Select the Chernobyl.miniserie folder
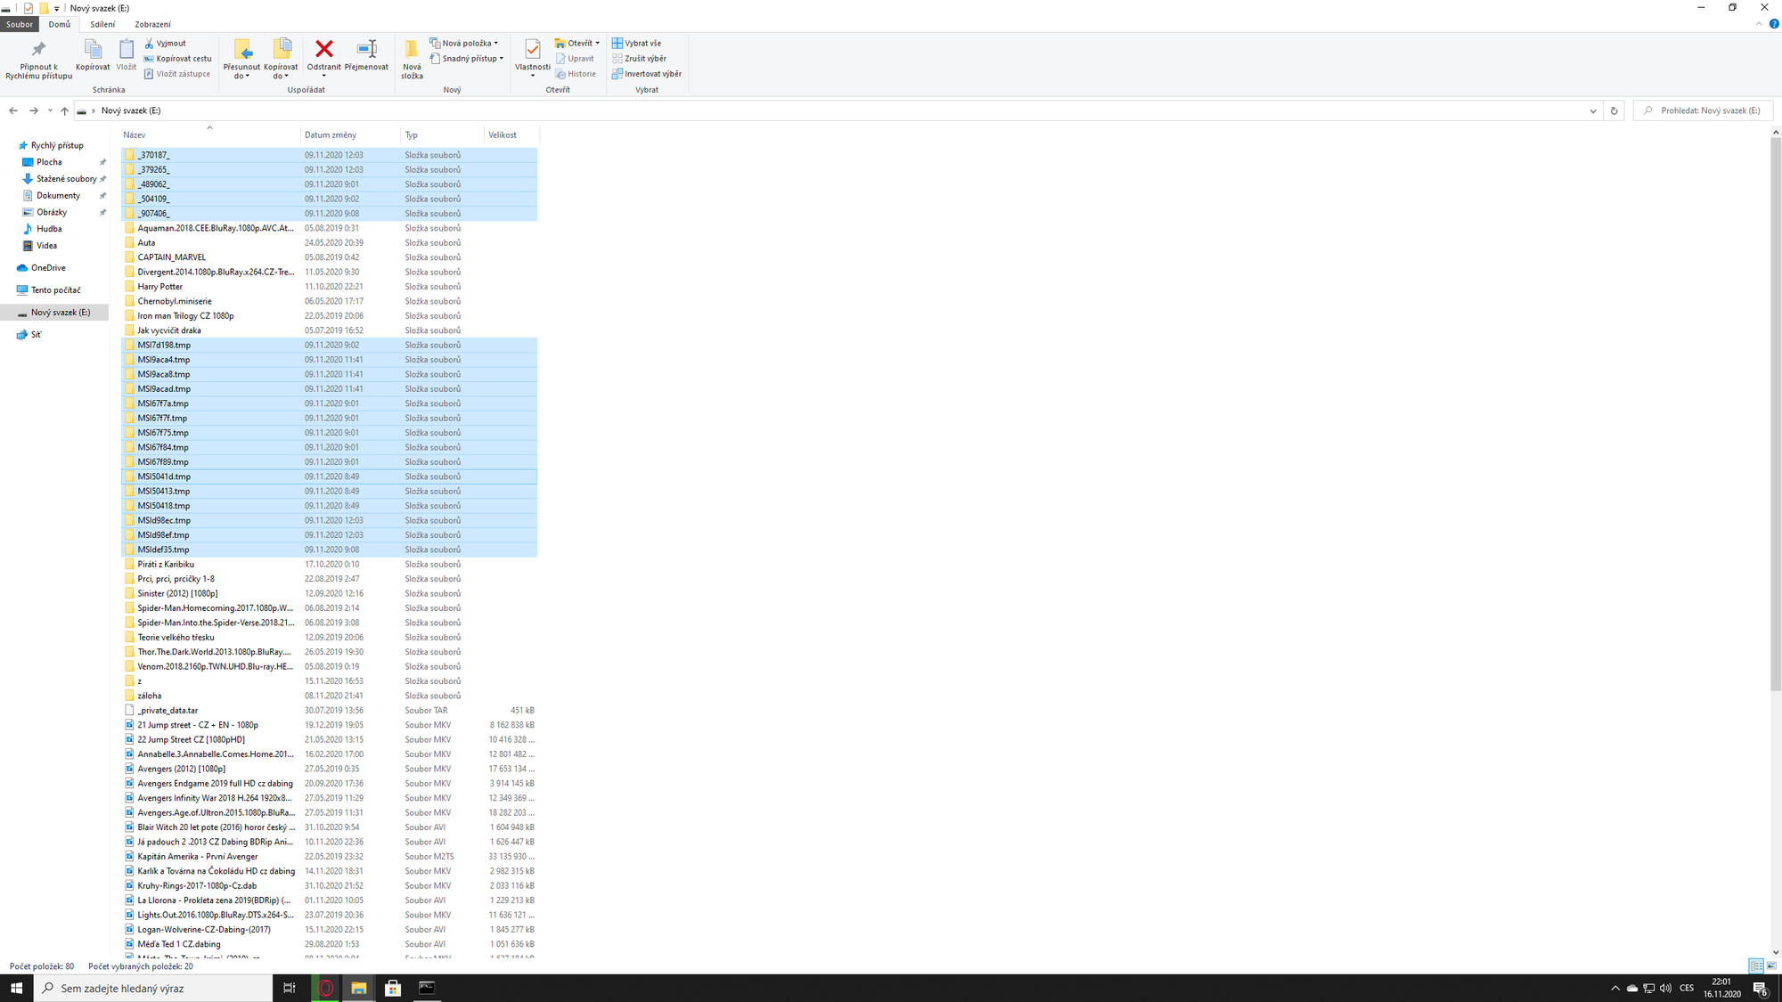Image resolution: width=1782 pixels, height=1002 pixels. coord(330,301)
